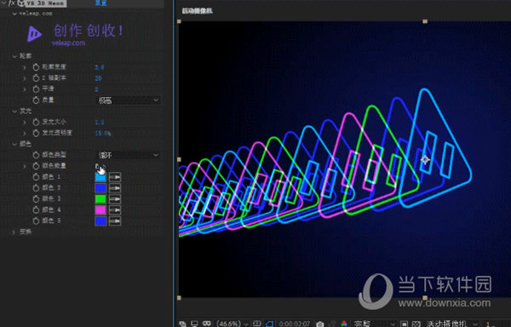Open the 活动摄像机 3D view dropdown
511x327 pixels.
pos(451,324)
